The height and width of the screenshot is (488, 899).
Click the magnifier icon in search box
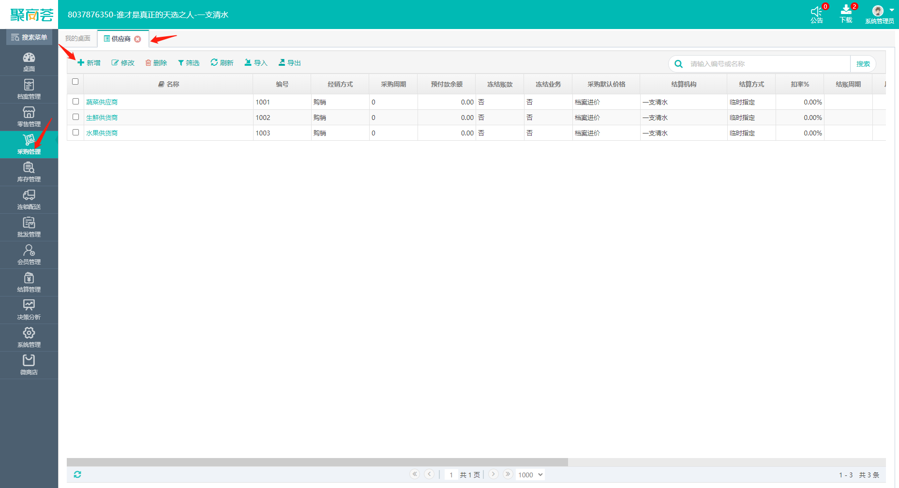678,64
